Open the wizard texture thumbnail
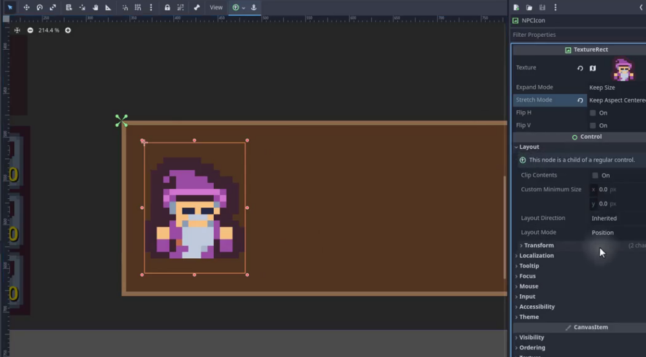The image size is (646, 357). 623,69
